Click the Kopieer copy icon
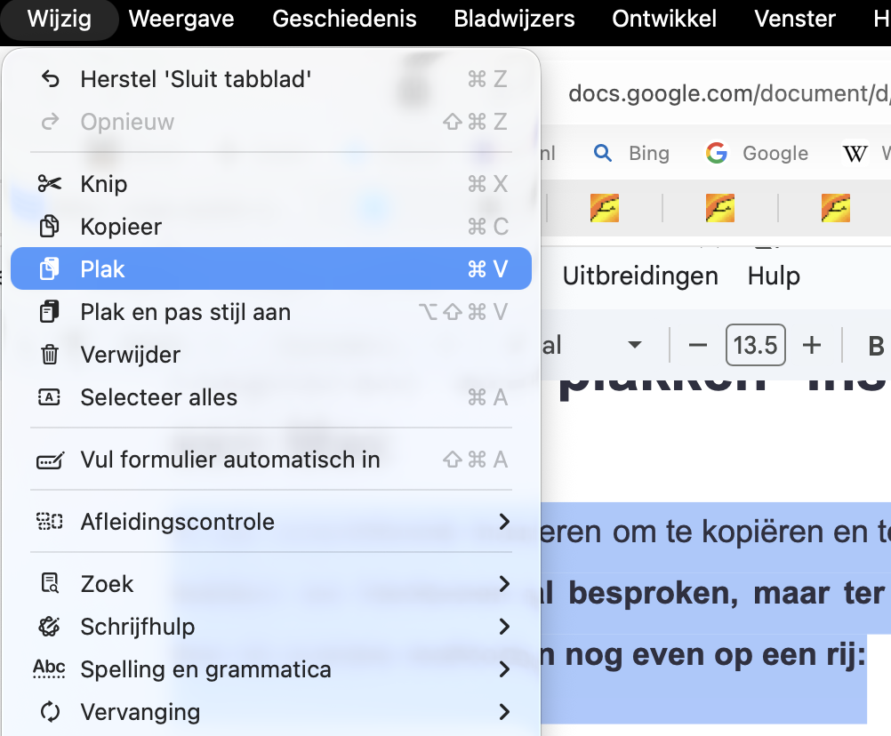891x736 pixels. coord(51,227)
